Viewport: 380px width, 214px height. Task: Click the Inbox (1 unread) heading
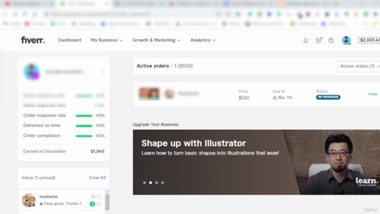(x=39, y=178)
